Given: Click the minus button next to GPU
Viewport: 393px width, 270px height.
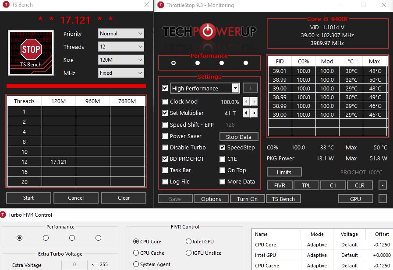Looking at the screenshot, I should 382,199.
